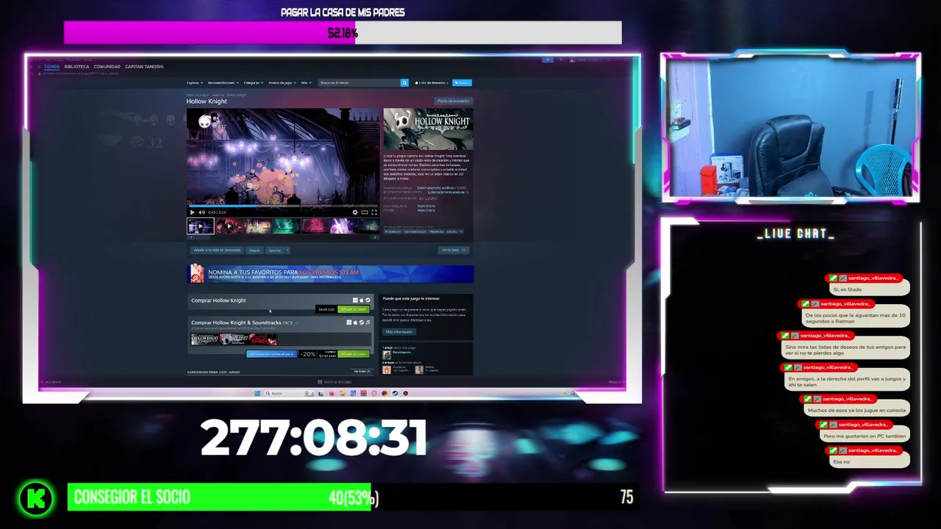Viewport: 941px width, 529px height.
Task: Click the Windows taskbar search box
Action: tap(290, 394)
